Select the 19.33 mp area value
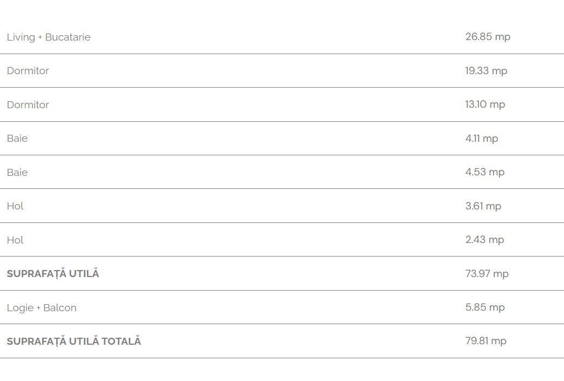 486,71
